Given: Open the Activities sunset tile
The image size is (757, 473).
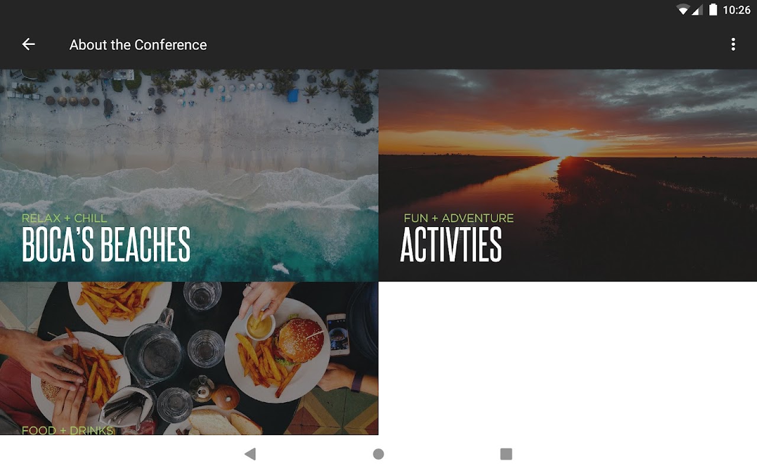Looking at the screenshot, I should pos(568,176).
